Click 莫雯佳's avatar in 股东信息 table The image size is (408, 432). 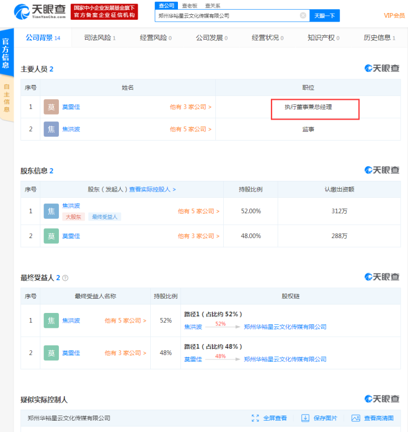tap(51, 236)
